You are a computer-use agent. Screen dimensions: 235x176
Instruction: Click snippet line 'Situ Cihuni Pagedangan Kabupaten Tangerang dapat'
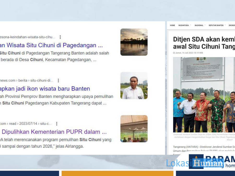53,103
